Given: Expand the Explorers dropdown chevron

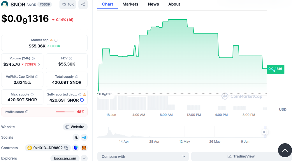Looking at the screenshot, I should [84, 158].
